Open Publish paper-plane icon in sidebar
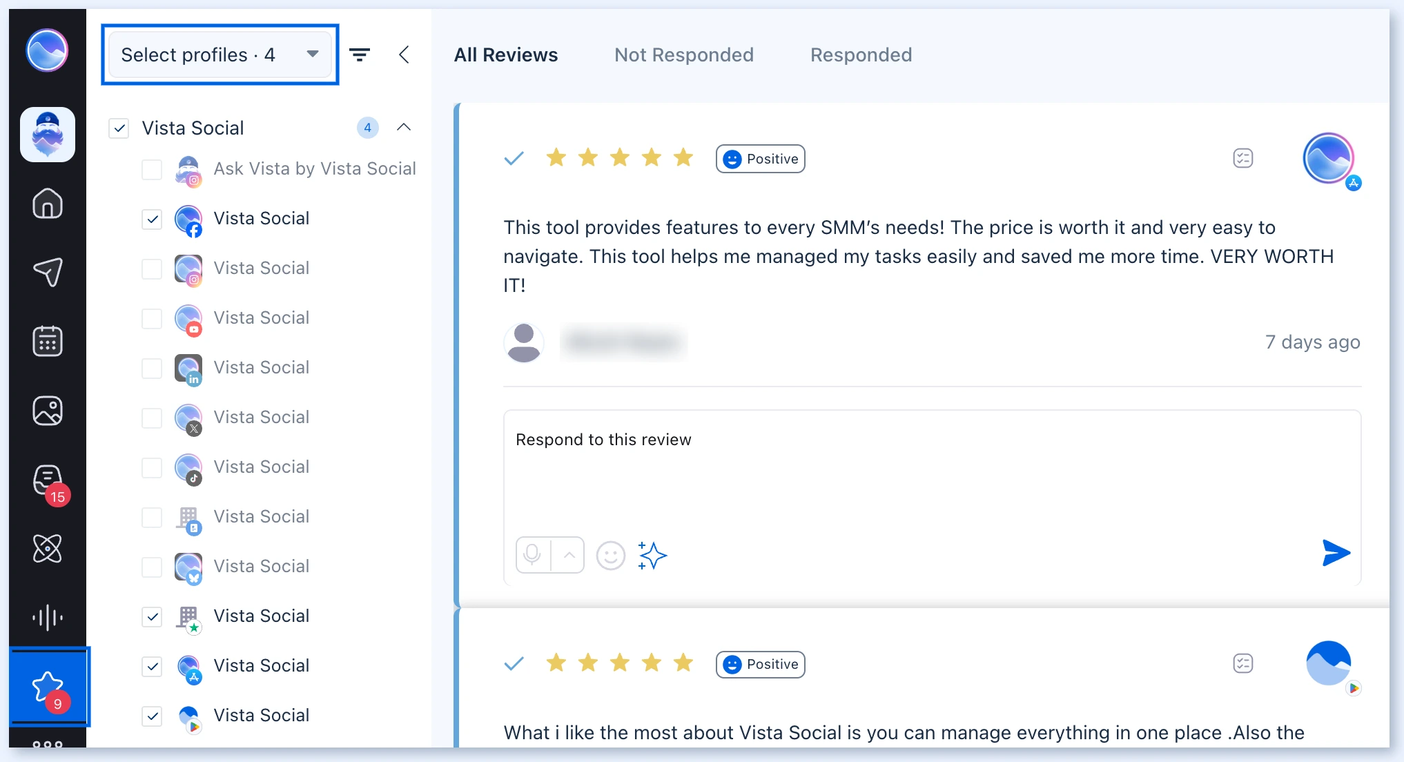The height and width of the screenshot is (762, 1404). (x=48, y=273)
